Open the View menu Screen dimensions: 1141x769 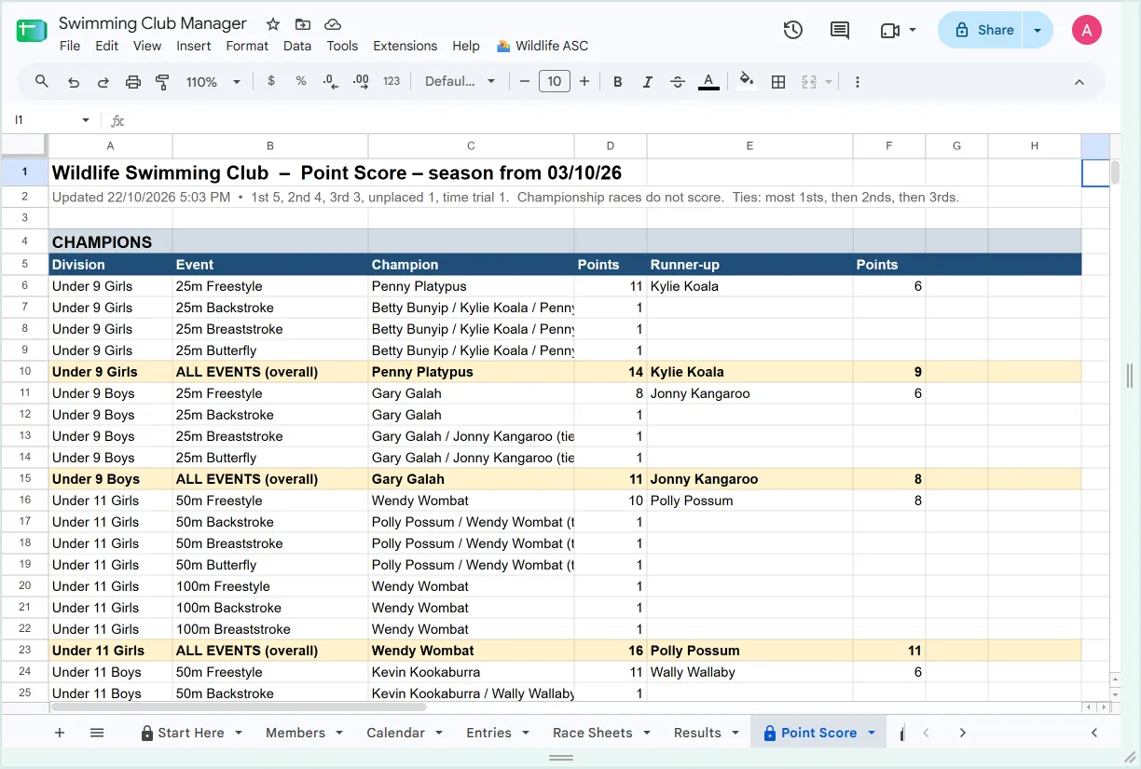tap(147, 46)
